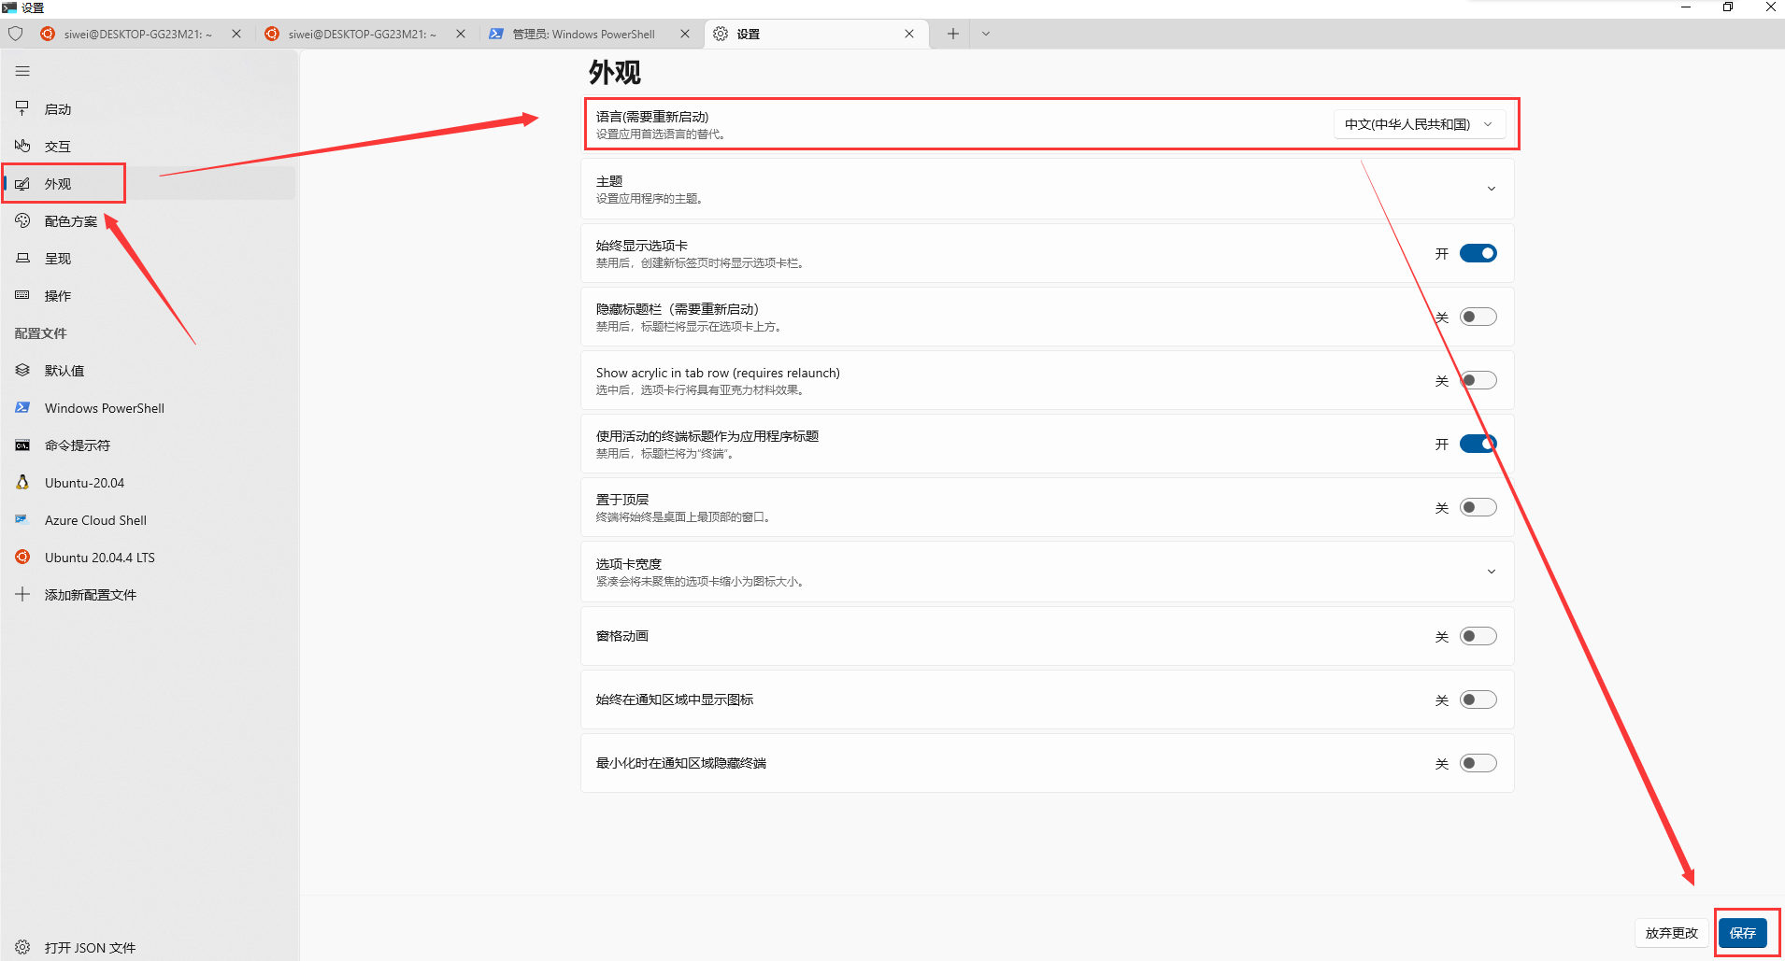Close the second siwei@DESKTOP tab
The height and width of the screenshot is (961, 1785).
coord(461,34)
